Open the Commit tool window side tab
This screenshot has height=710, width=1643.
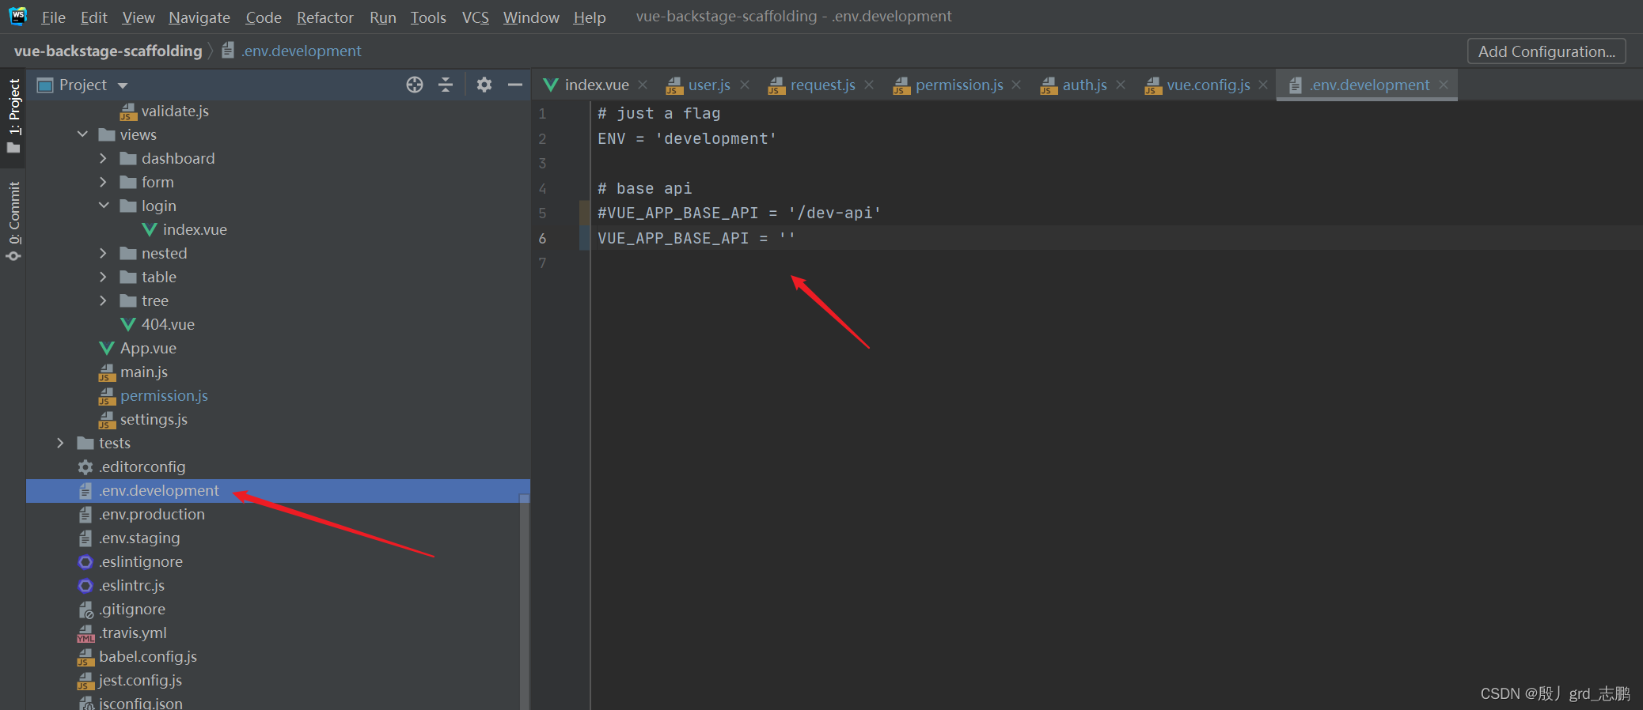(x=13, y=221)
